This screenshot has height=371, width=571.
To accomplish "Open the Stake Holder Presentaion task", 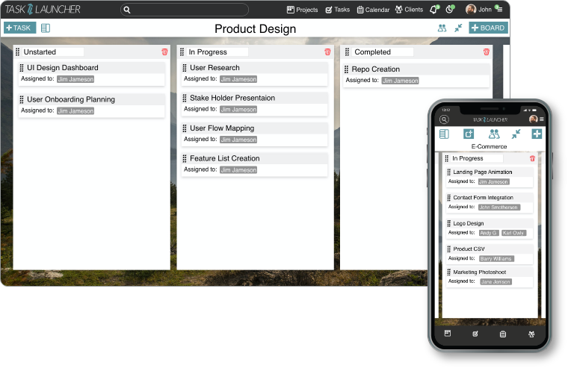I will coord(255,104).
